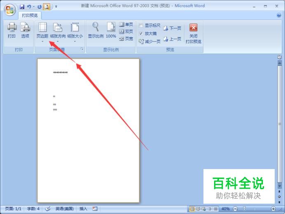Set zoom to 100%
Viewport: 285px width, 214px height.
point(111,31)
